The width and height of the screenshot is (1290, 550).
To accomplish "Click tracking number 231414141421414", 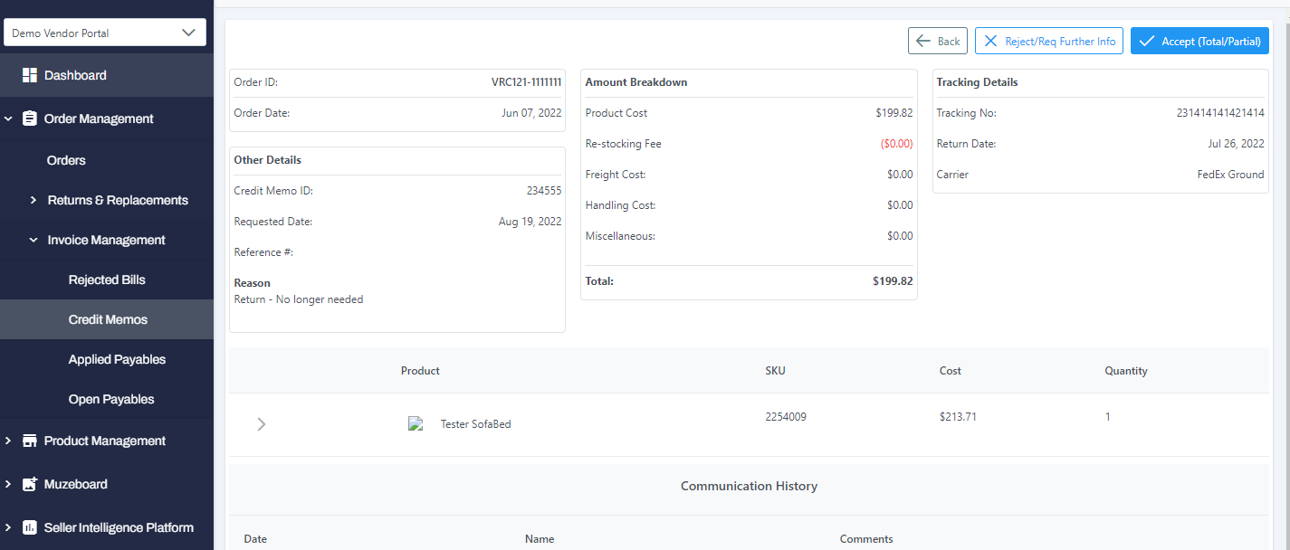I will (x=1220, y=113).
